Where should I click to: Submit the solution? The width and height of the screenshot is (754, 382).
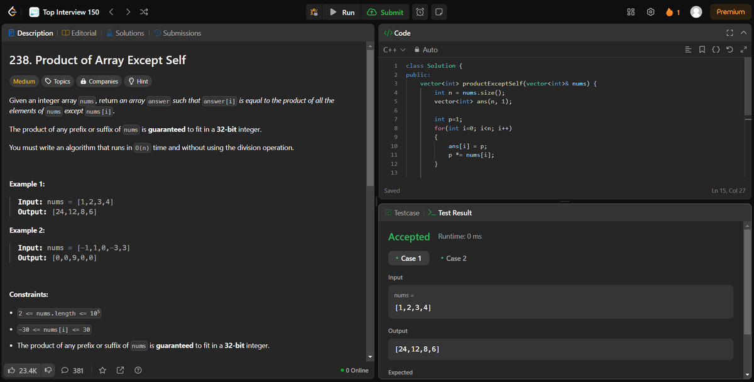[x=385, y=12]
